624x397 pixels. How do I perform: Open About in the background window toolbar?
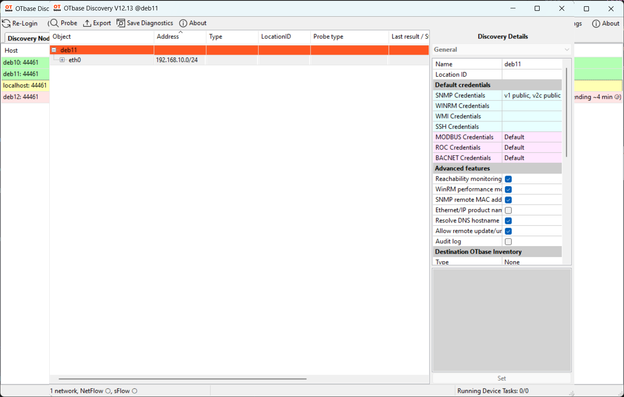click(x=606, y=23)
